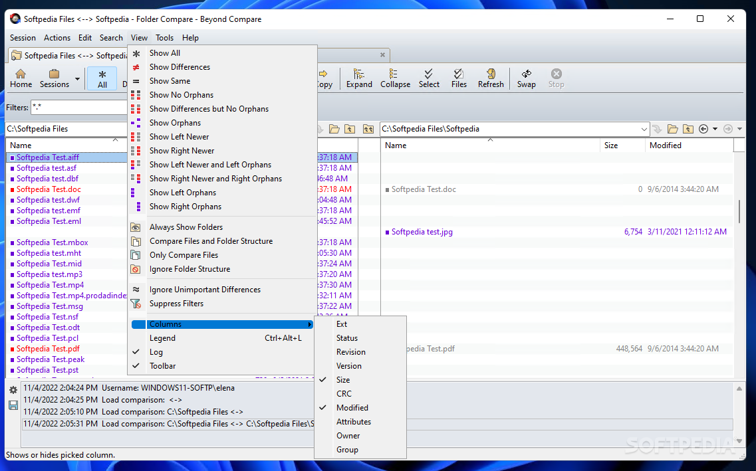Swap left and right sides
Viewport: 756px width, 471px height.
tap(526, 78)
